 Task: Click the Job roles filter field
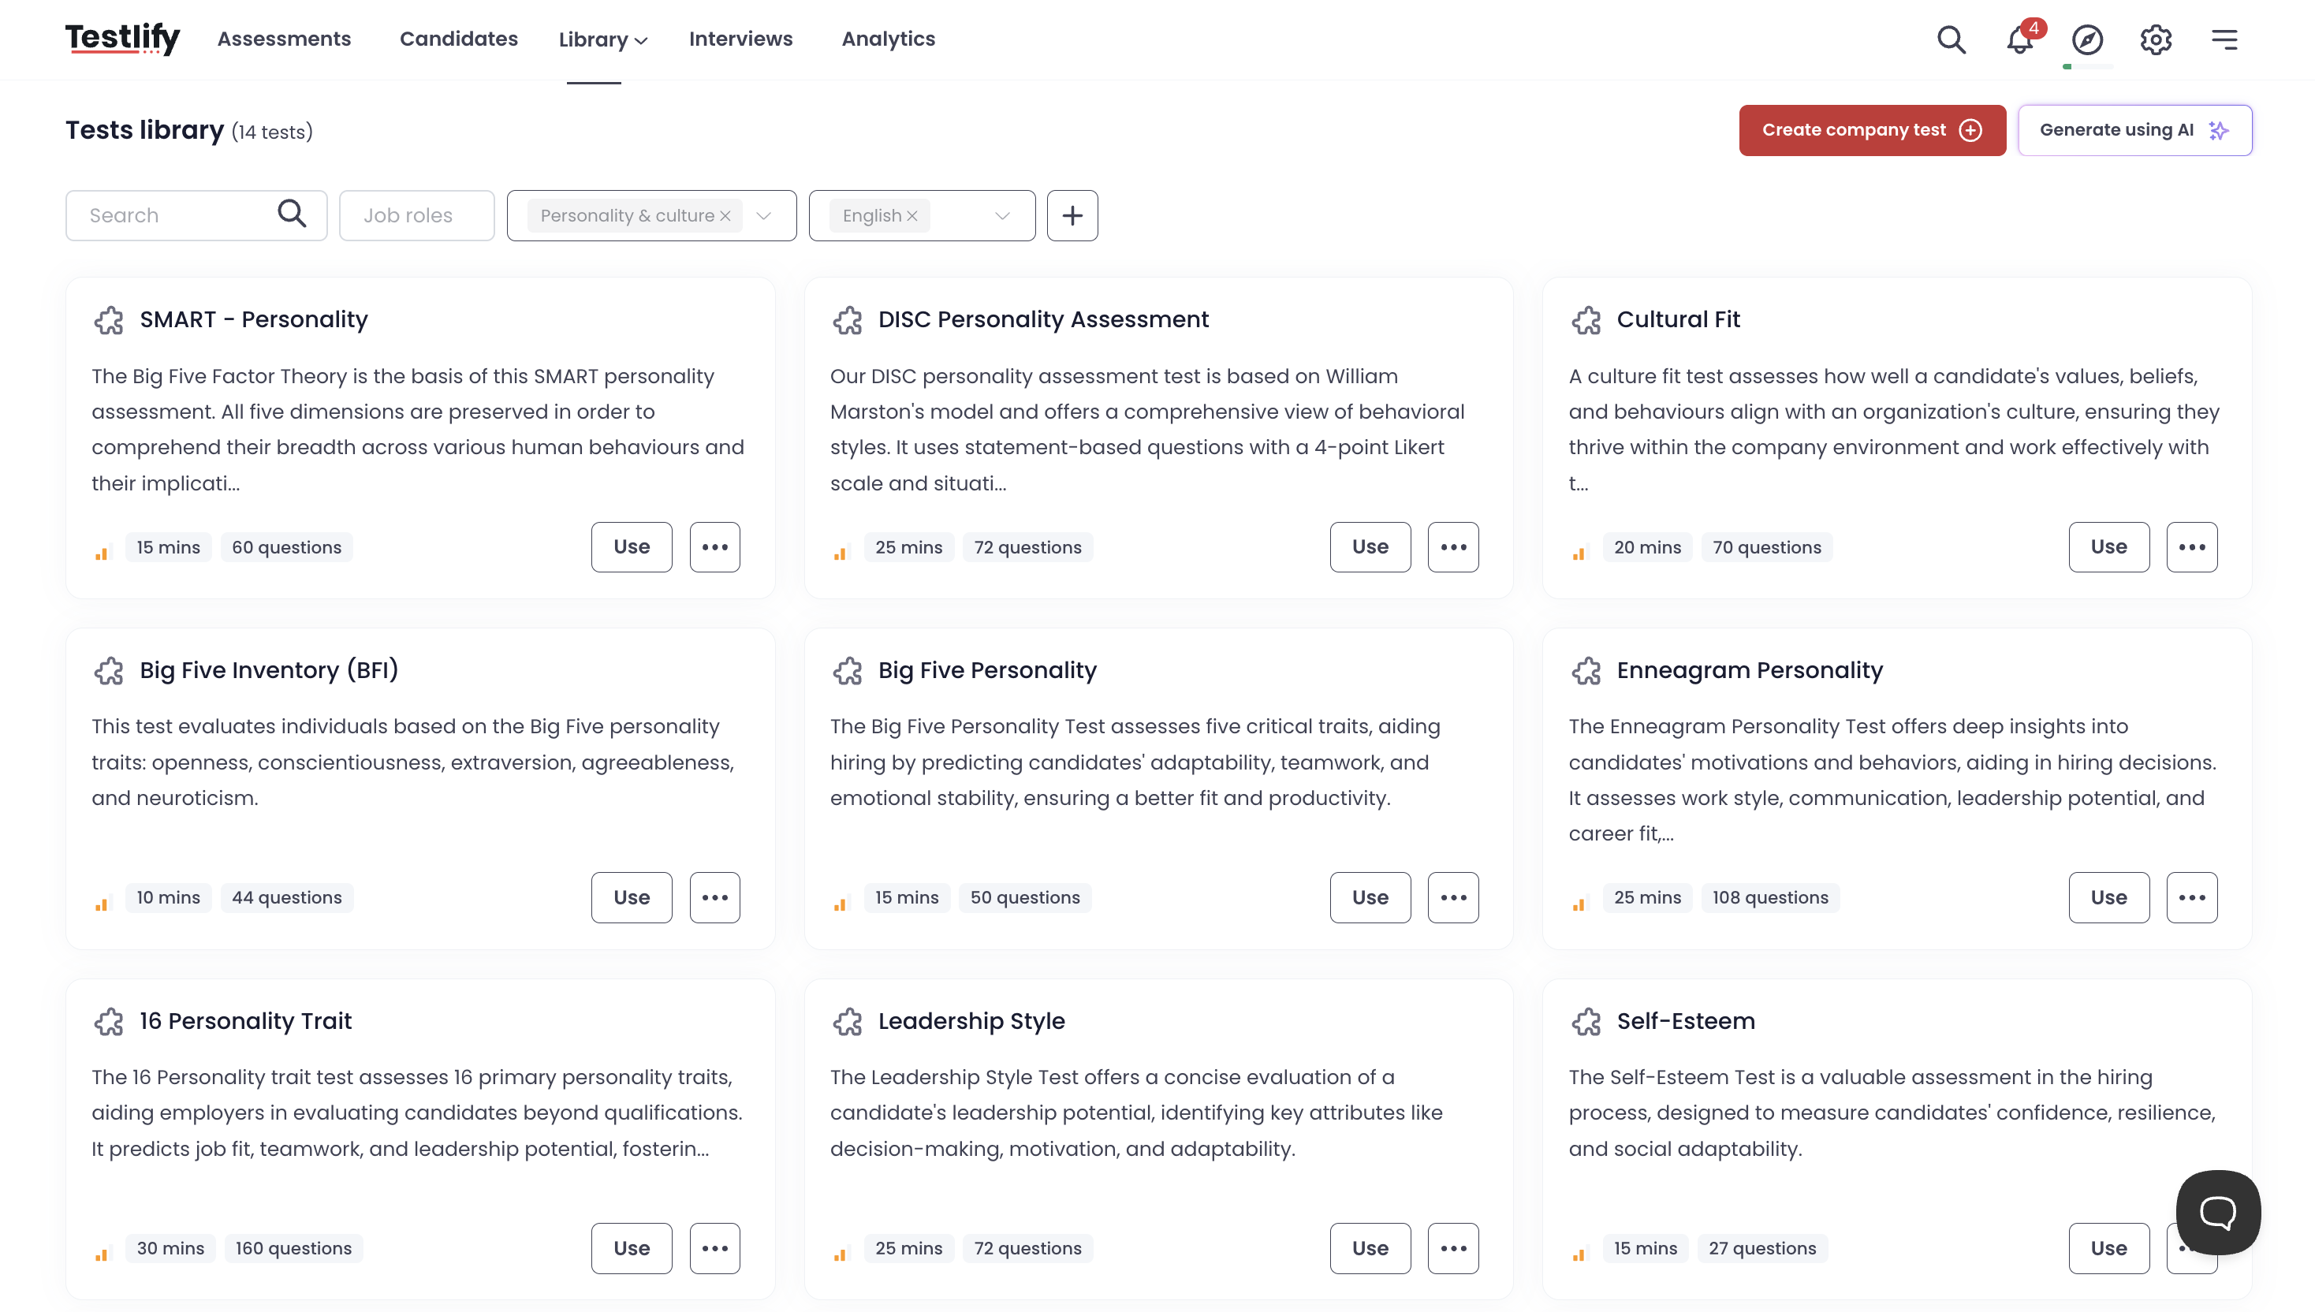(x=416, y=215)
